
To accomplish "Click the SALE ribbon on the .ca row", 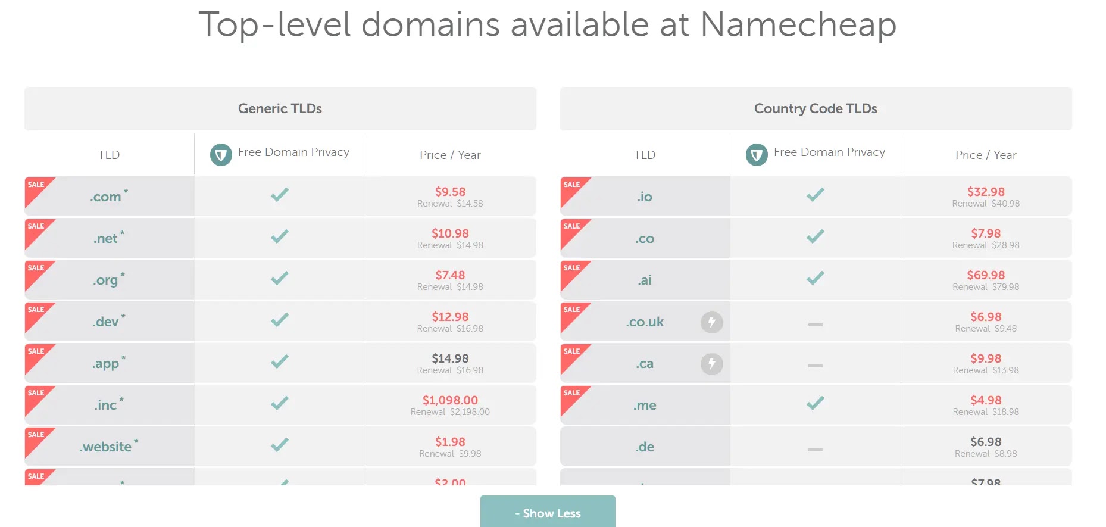I will (573, 355).
